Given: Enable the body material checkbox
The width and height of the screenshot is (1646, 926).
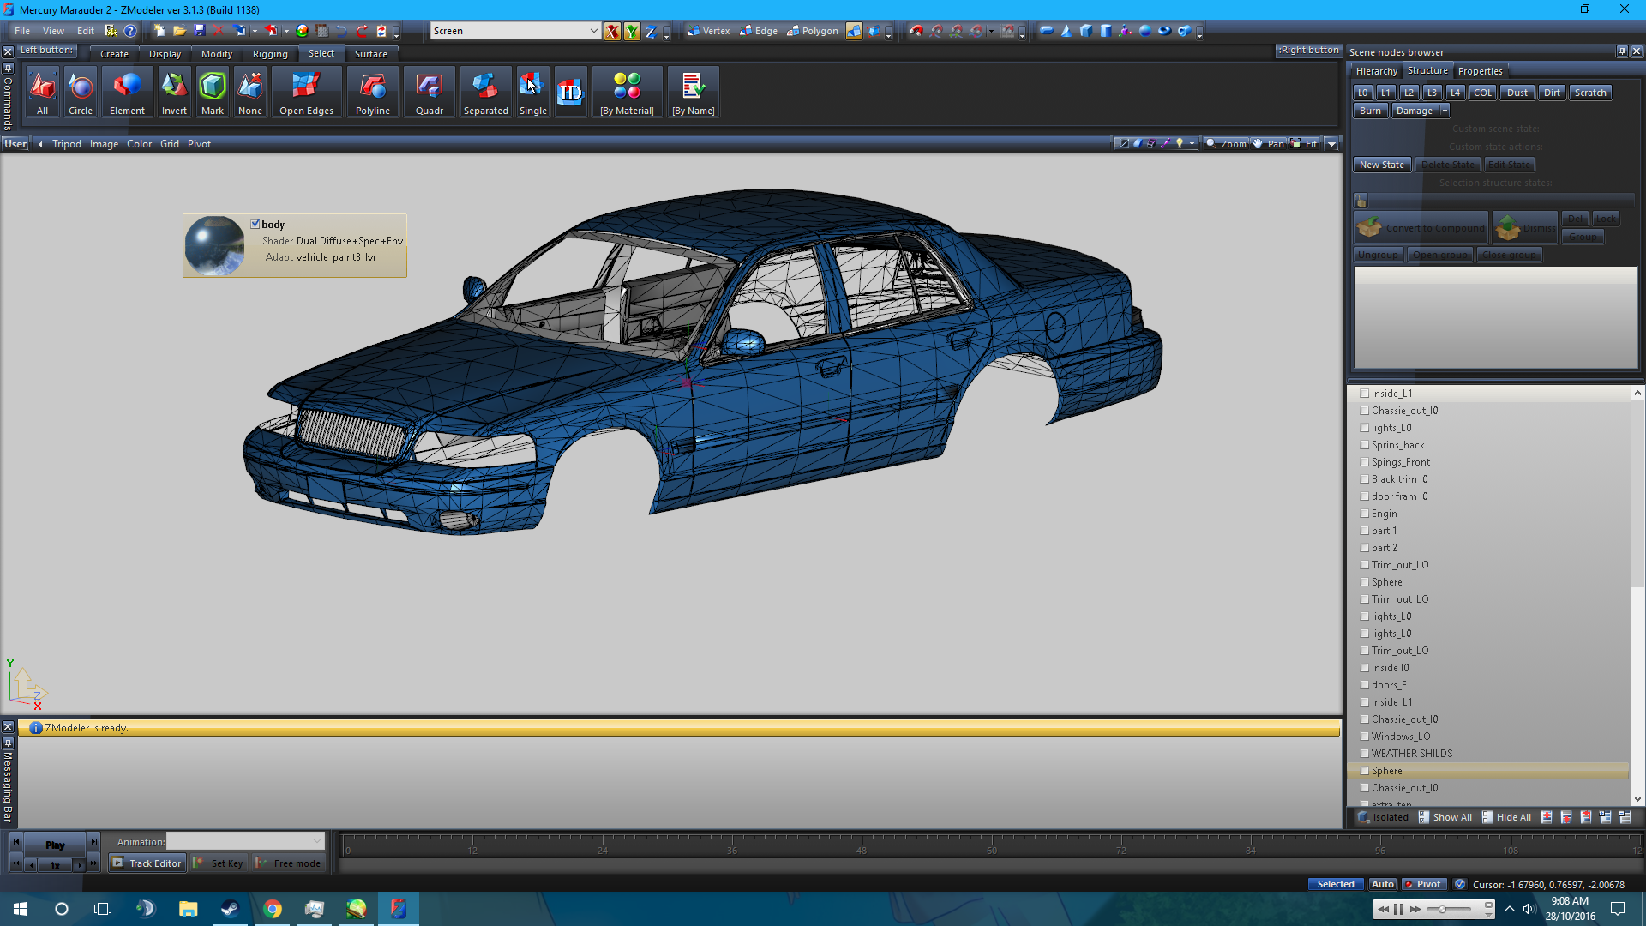Looking at the screenshot, I should coord(255,224).
